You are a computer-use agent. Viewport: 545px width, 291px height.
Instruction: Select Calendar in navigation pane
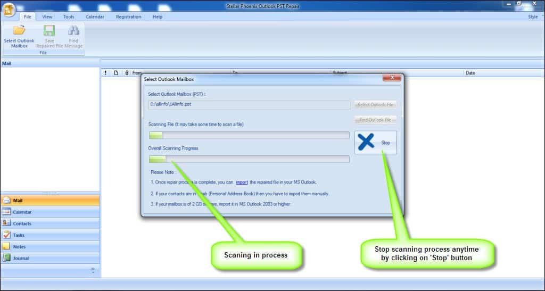point(50,212)
